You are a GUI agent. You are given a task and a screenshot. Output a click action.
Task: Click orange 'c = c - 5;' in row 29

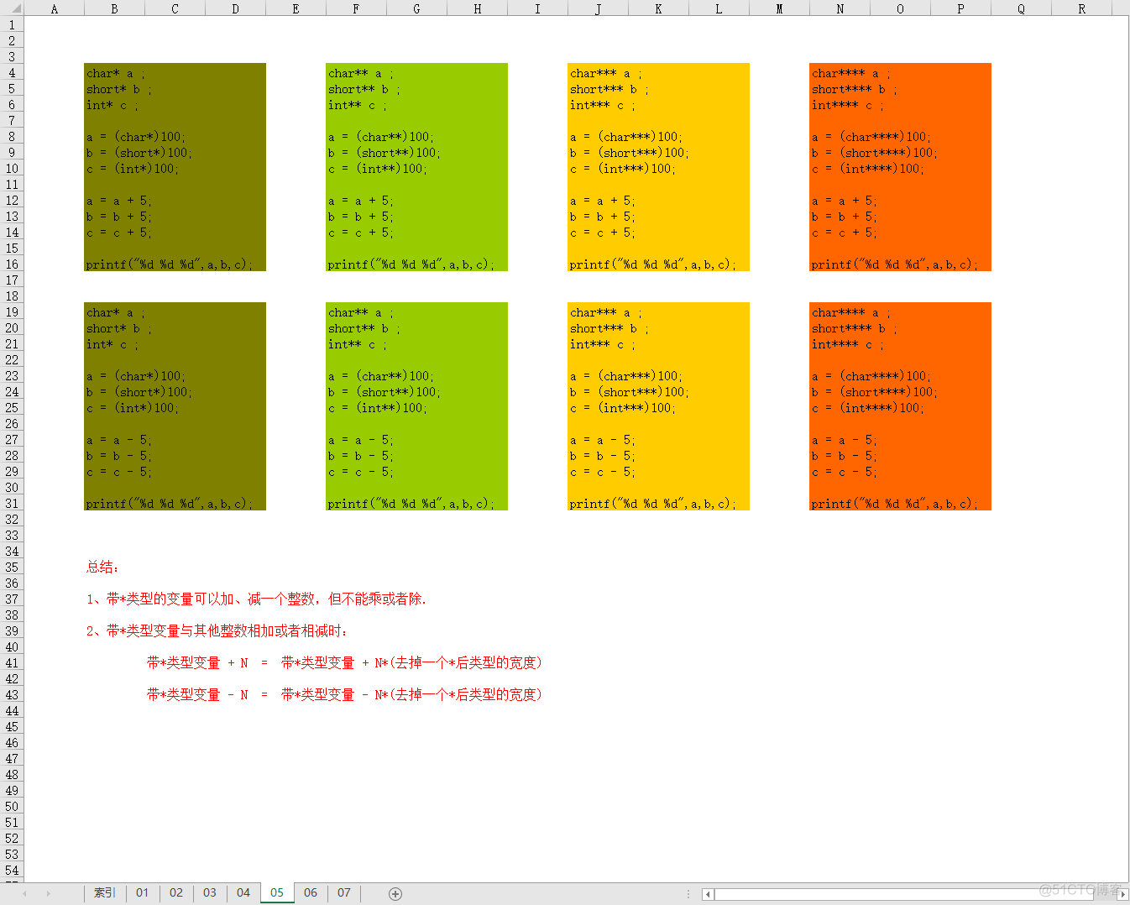(844, 472)
